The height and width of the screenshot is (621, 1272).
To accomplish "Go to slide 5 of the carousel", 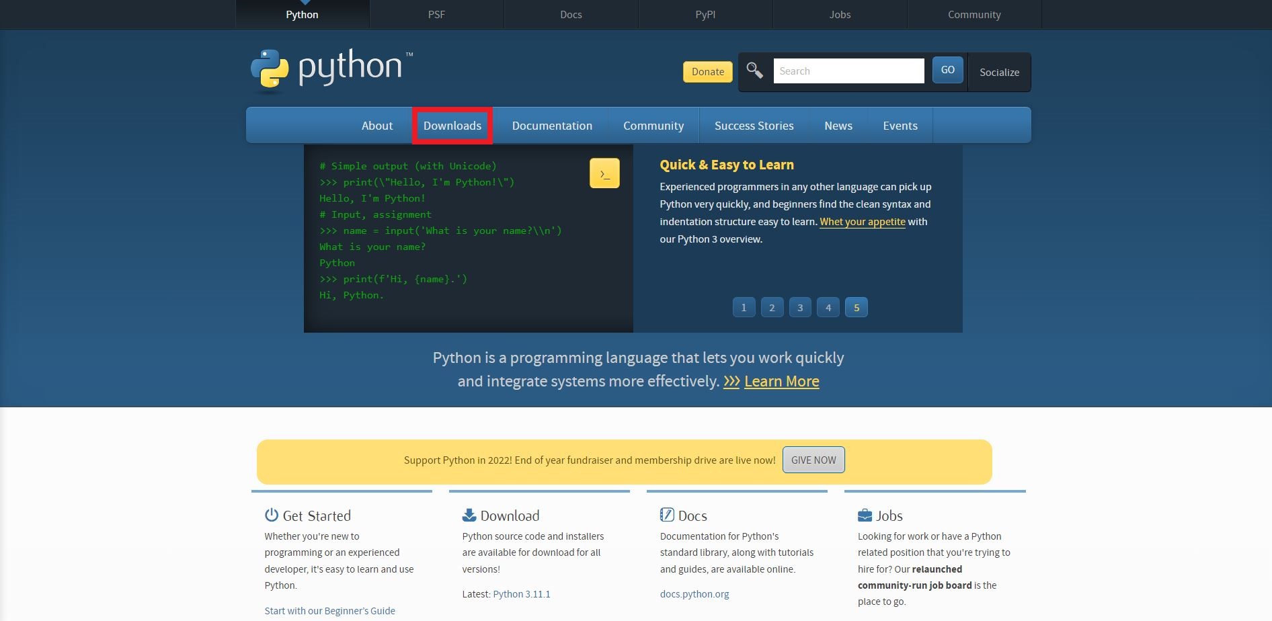I will click(857, 307).
